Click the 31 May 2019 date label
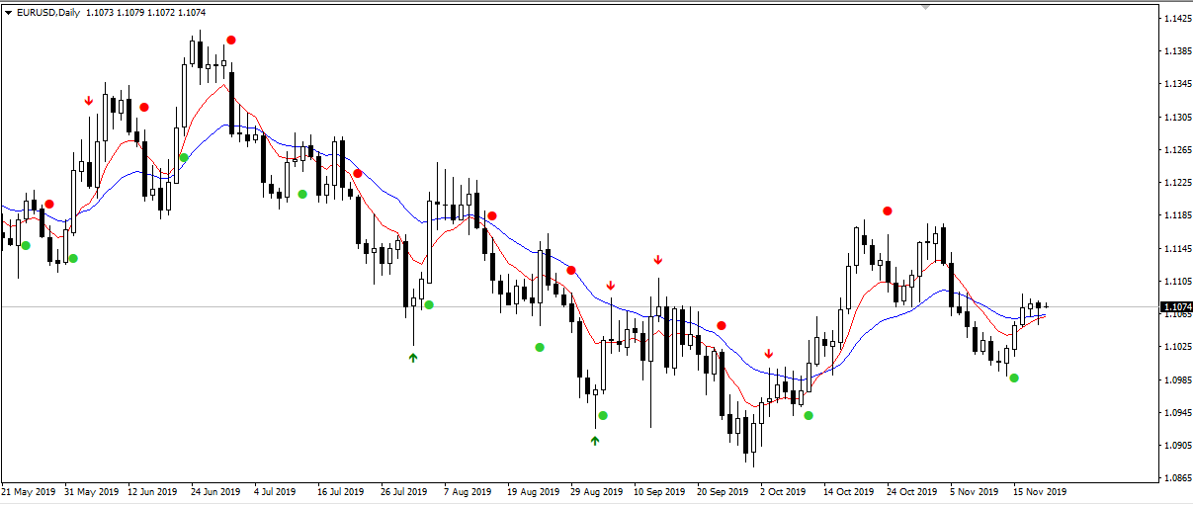This screenshot has width=1193, height=505. tap(91, 491)
